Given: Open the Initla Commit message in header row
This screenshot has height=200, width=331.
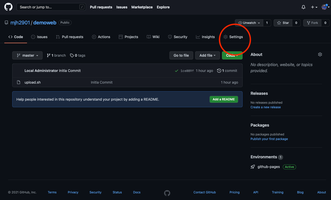Looking at the screenshot, I should click(70, 71).
